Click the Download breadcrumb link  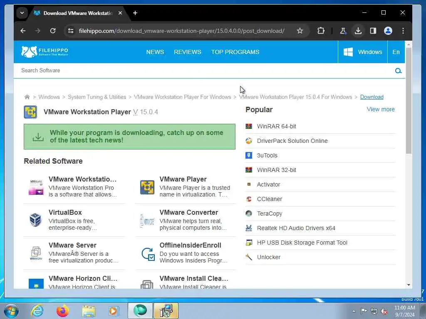coord(372,97)
